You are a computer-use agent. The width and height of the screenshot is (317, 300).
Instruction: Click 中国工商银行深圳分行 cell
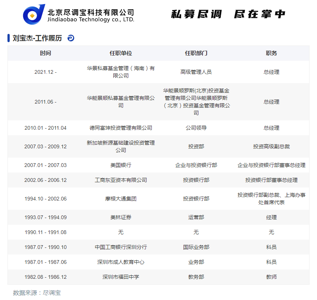point(121,247)
